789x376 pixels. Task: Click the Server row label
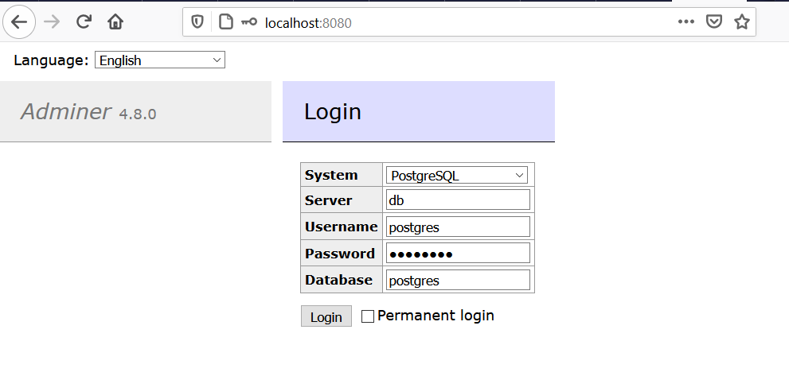(x=328, y=200)
